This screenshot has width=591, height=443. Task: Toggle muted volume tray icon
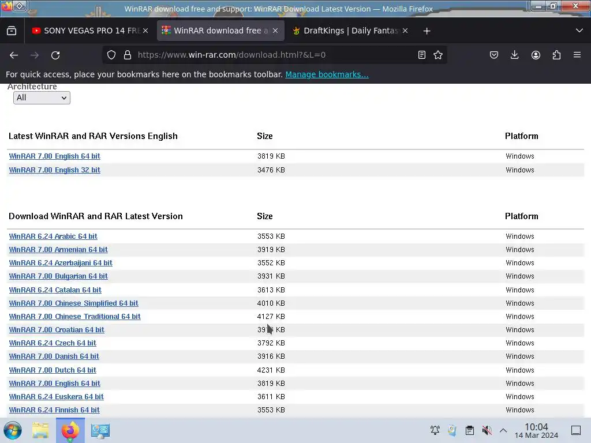tap(487, 430)
